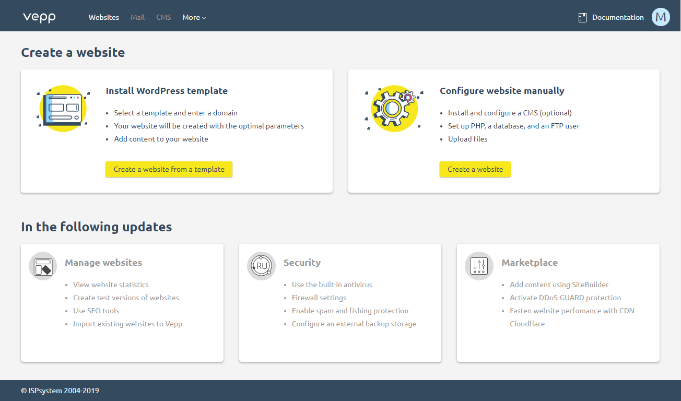The width and height of the screenshot is (681, 401).
Task: Click 'Activate DDoS-GUARD protection'
Action: coord(566,298)
